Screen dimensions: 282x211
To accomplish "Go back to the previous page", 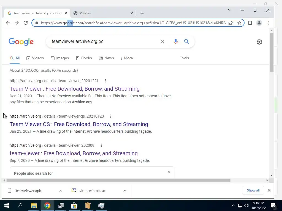I will [8, 23].
